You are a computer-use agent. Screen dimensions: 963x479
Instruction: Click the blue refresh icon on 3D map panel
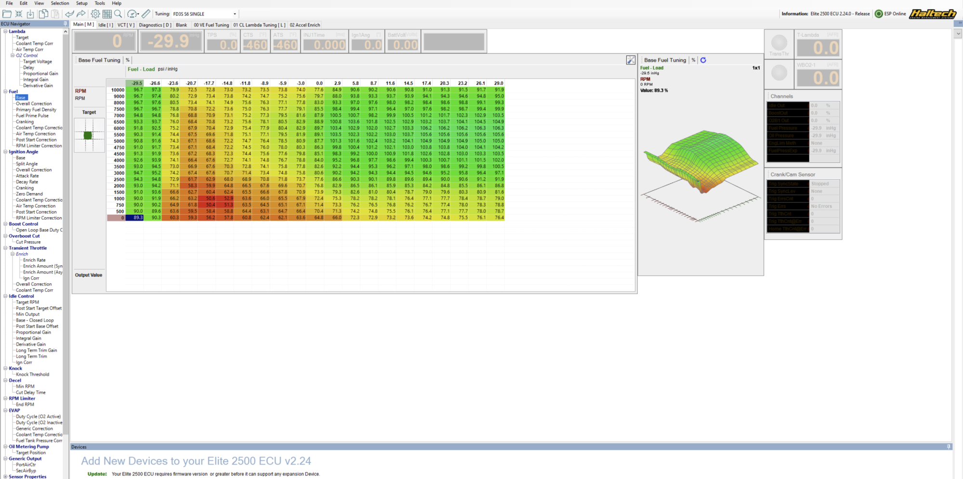coord(703,60)
